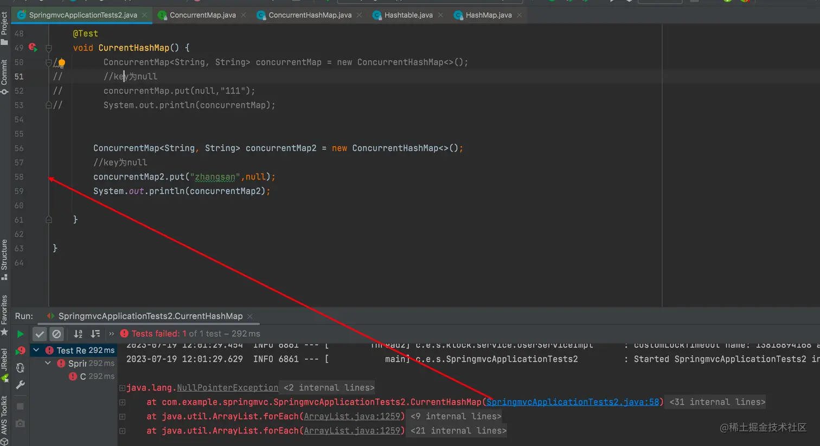Screen dimensions: 820x446
Task: Close HashMap.java tab
Action: pyautogui.click(x=520, y=15)
